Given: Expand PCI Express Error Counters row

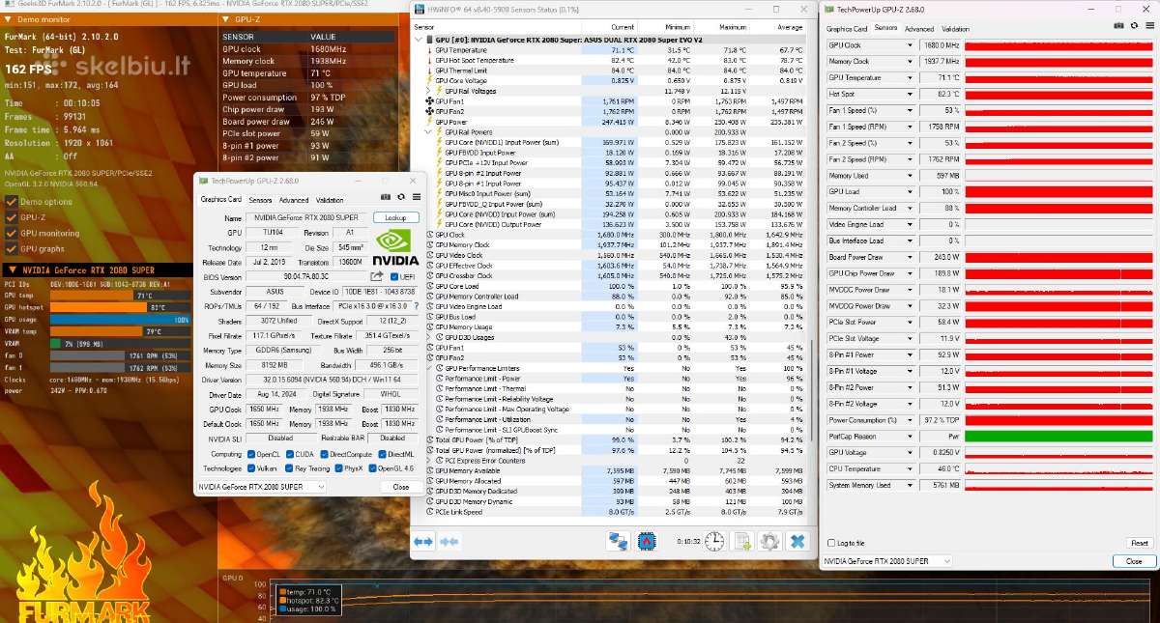Looking at the screenshot, I should 429,461.
